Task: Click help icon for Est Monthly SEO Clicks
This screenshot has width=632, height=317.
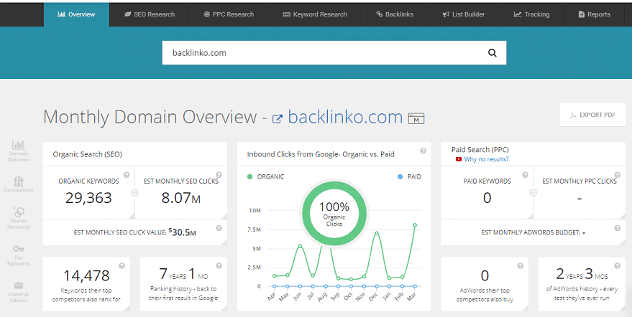Action: (x=219, y=175)
